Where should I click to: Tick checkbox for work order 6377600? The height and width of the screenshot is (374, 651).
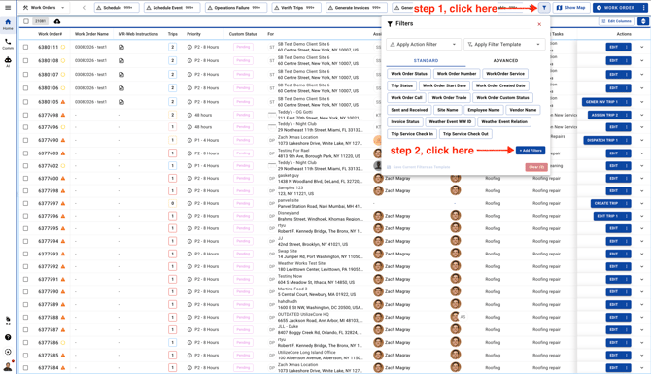tap(25, 178)
